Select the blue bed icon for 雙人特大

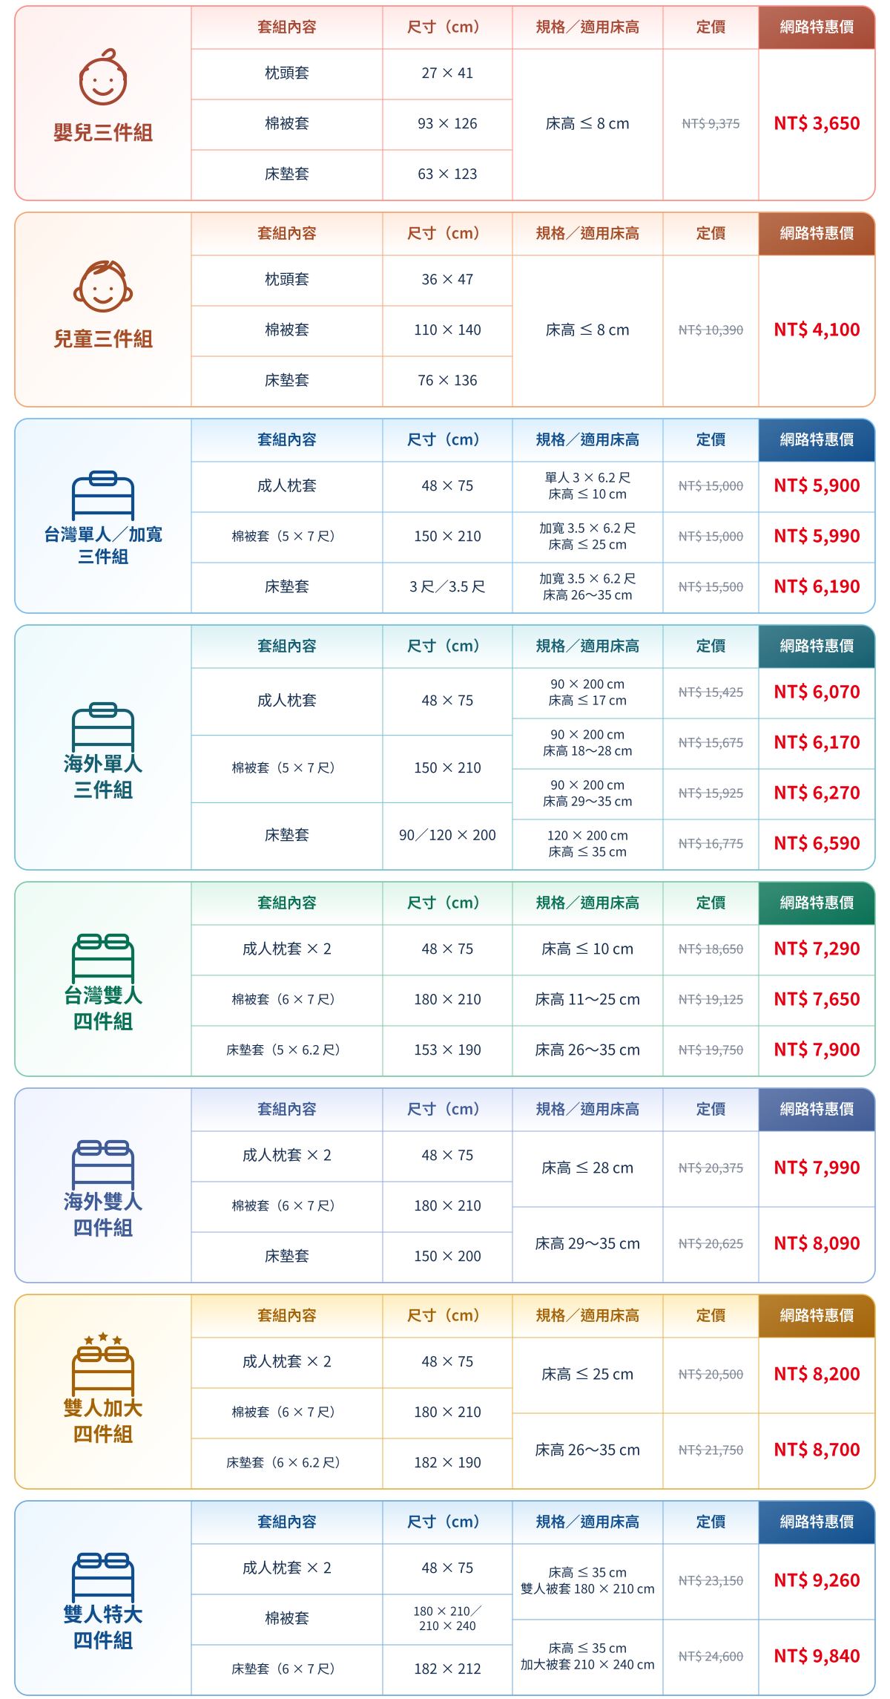[103, 1577]
